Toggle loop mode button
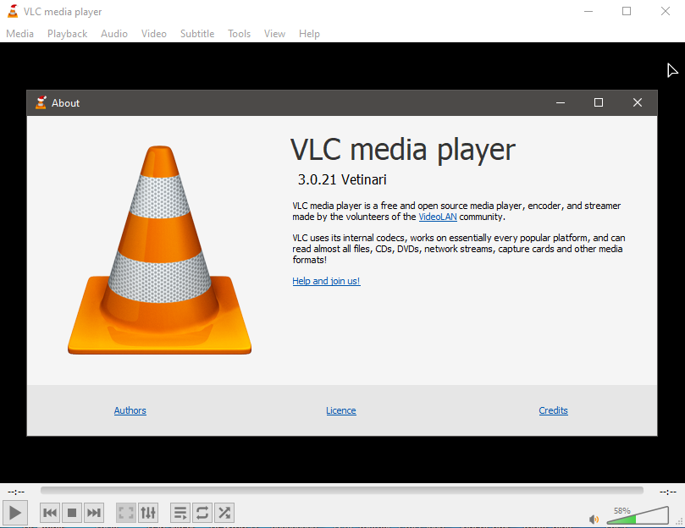The image size is (685, 528). click(x=202, y=513)
